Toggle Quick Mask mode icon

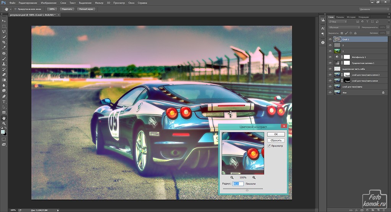click(x=4, y=139)
